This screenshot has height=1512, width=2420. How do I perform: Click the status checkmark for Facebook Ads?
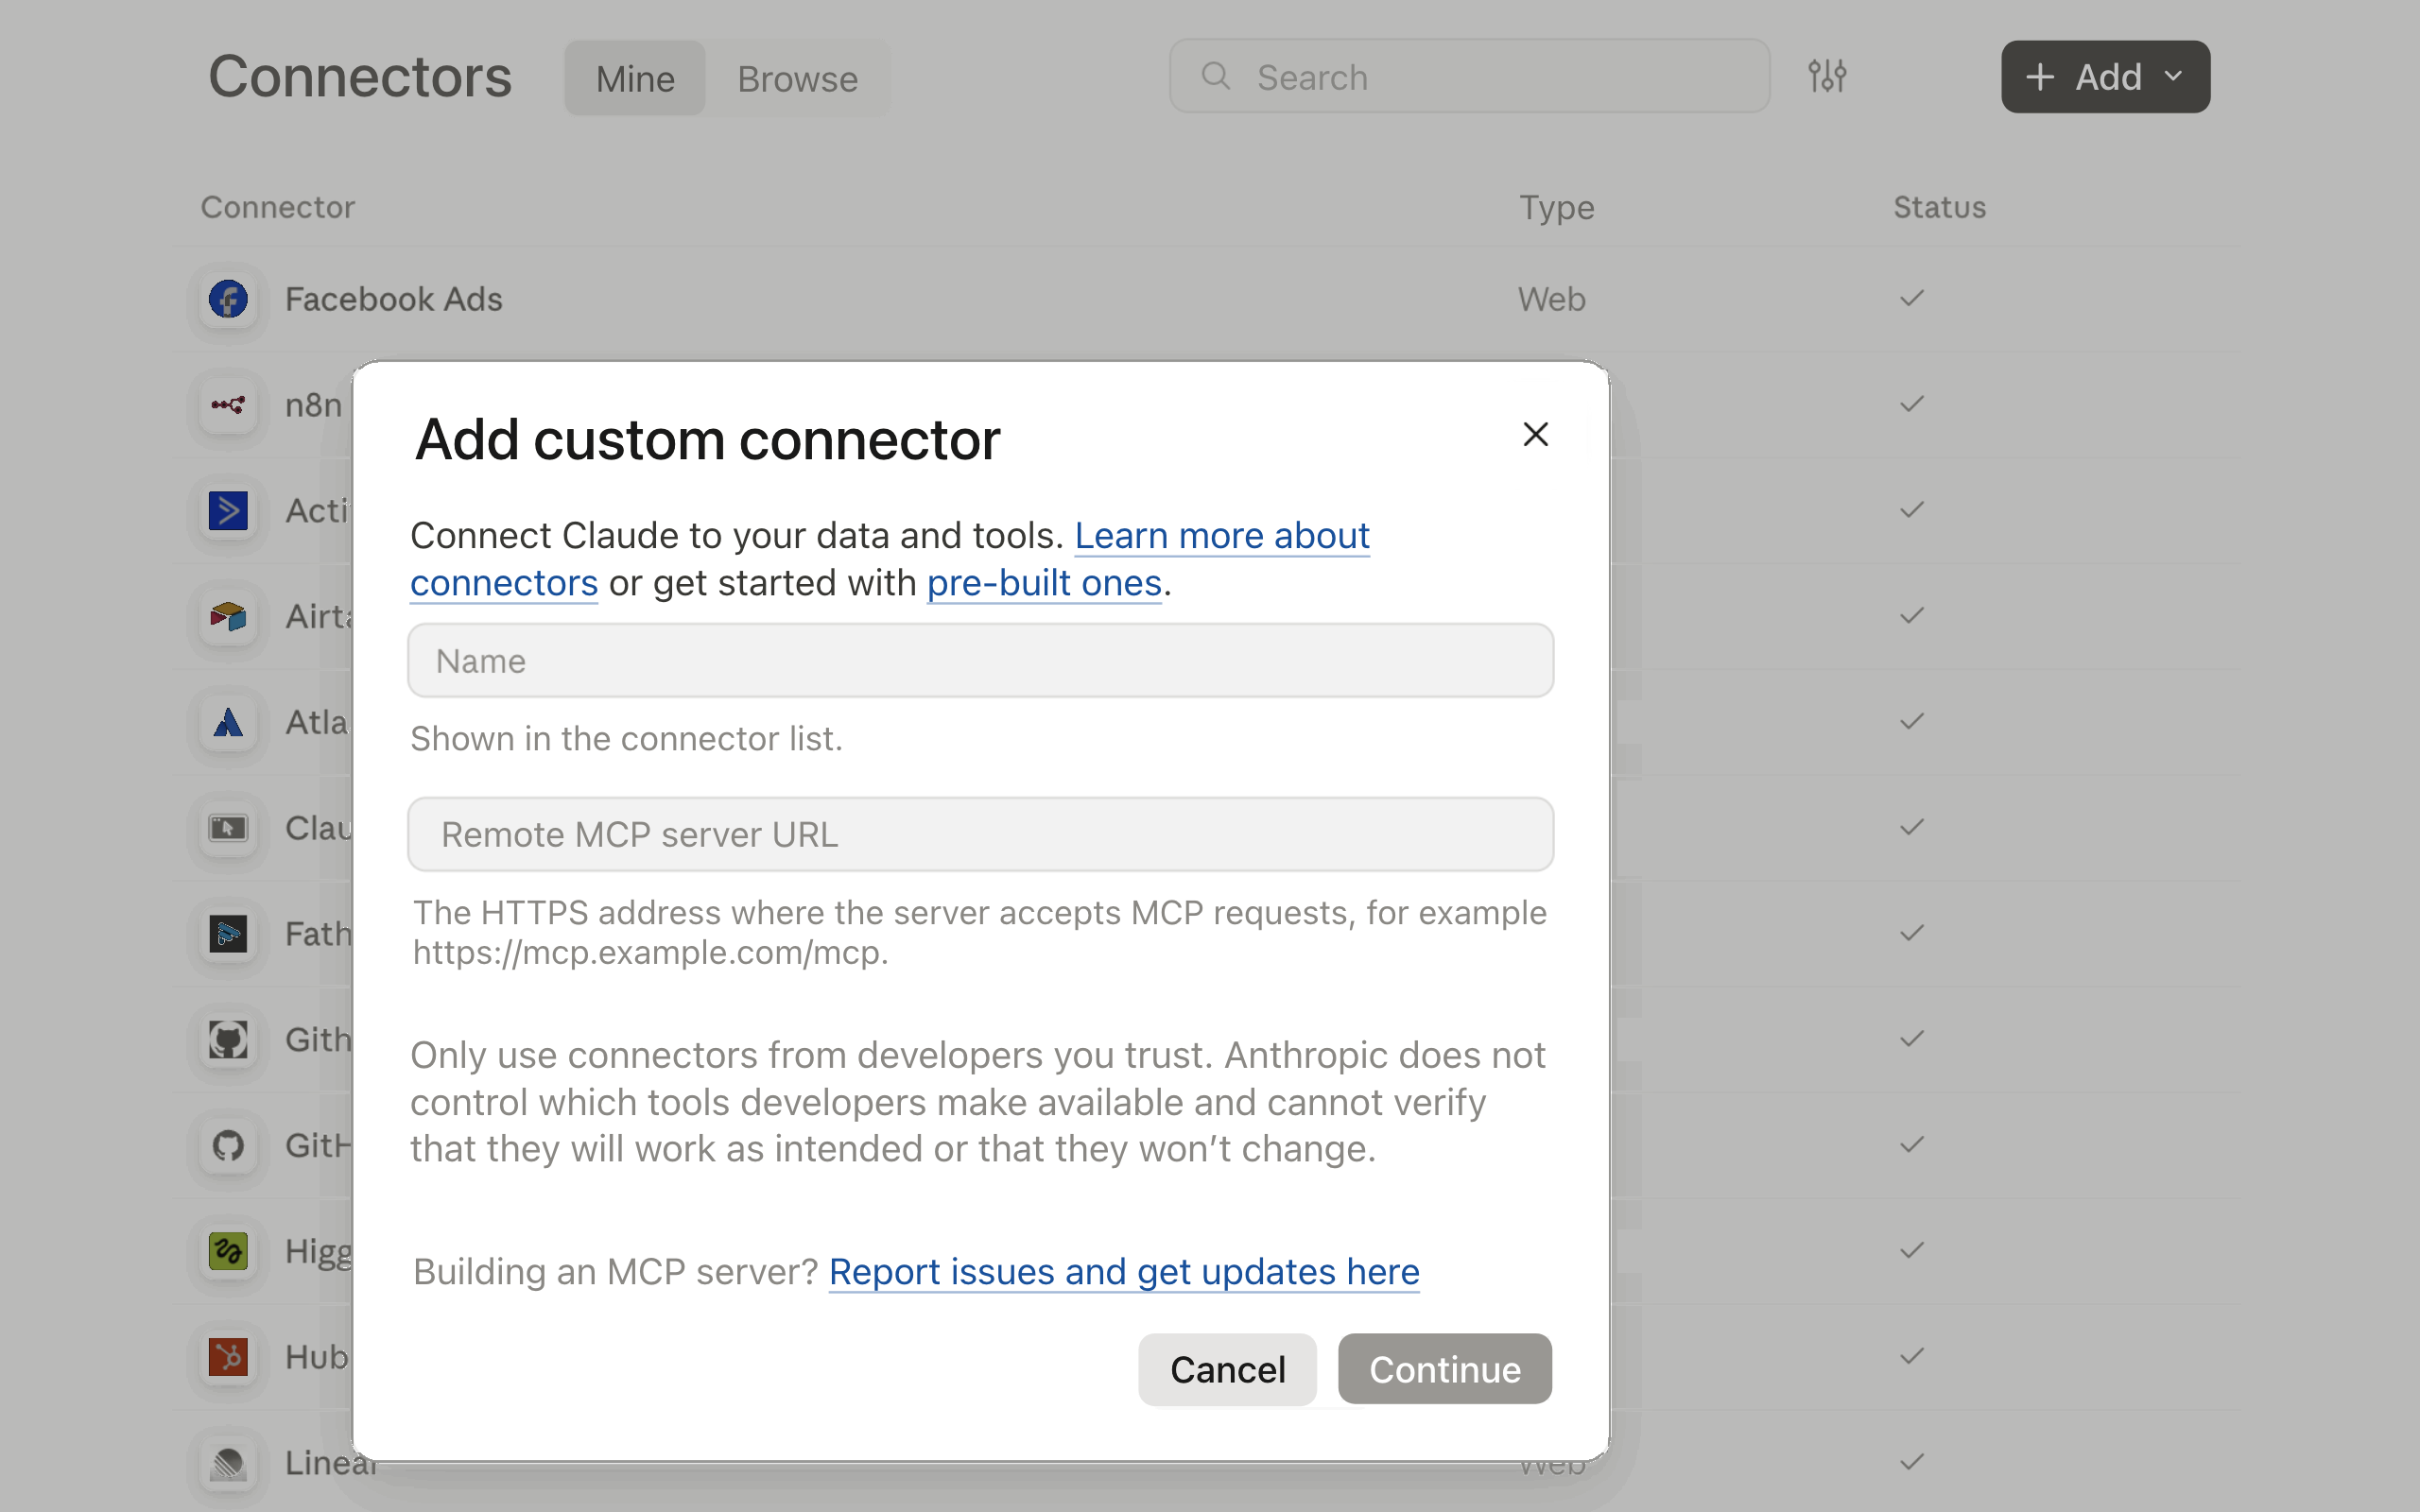[1911, 299]
